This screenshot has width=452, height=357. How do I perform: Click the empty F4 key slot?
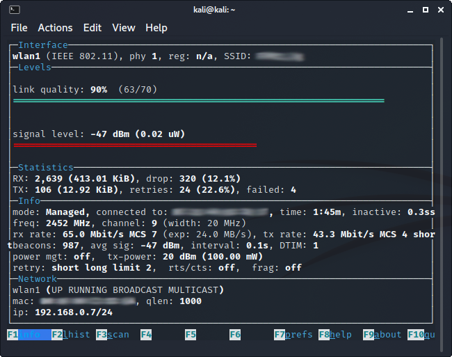point(146,335)
